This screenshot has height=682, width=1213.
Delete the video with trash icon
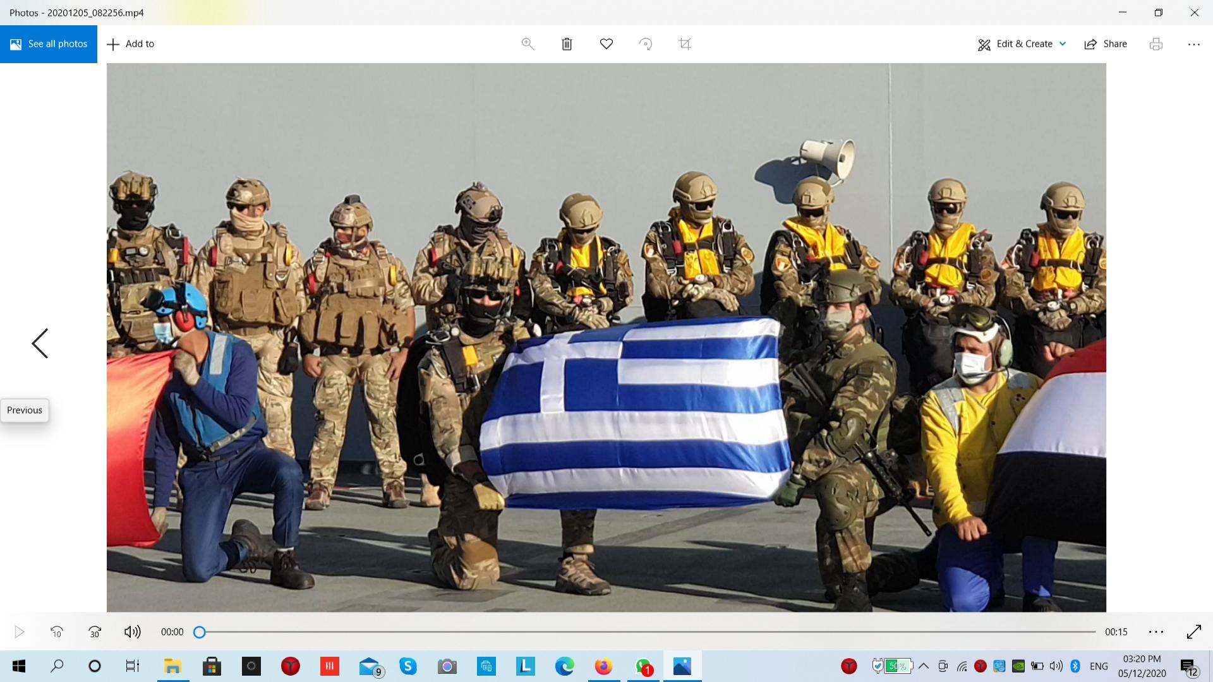pyautogui.click(x=567, y=44)
